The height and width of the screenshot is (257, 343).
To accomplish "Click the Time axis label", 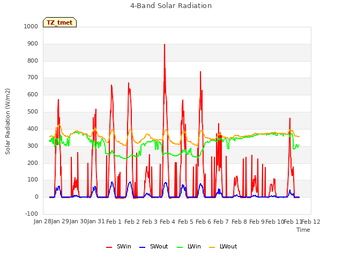I will pyautogui.click(x=303, y=230).
